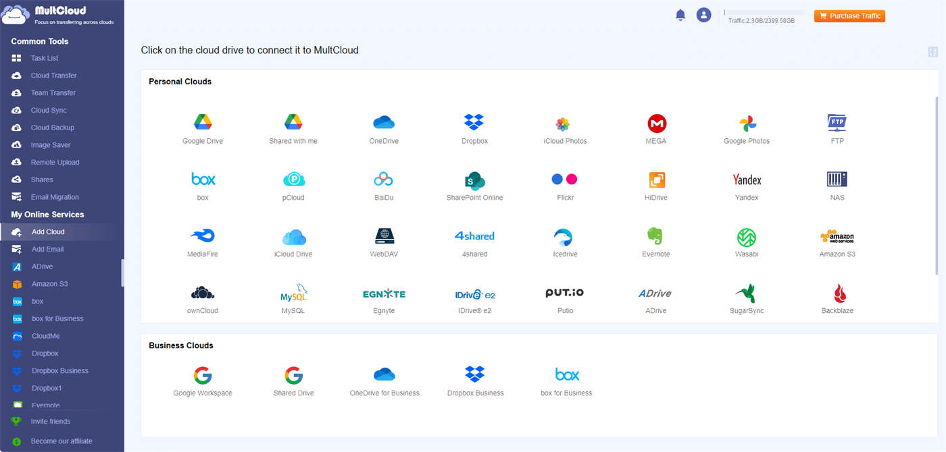Choose BaiDu cloud
The height and width of the screenshot is (452, 946).
click(384, 186)
